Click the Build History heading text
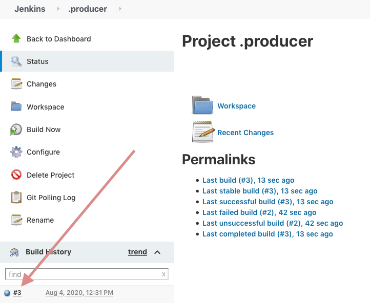Image resolution: width=370 pixels, height=303 pixels. (48, 252)
